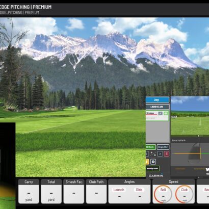
Task: Open the Carry distance tile
Action: coord(29,191)
